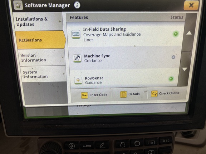Expand the System Information arrow
Image resolution: width=206 pixels, height=154 pixels.
pyautogui.click(x=64, y=74)
